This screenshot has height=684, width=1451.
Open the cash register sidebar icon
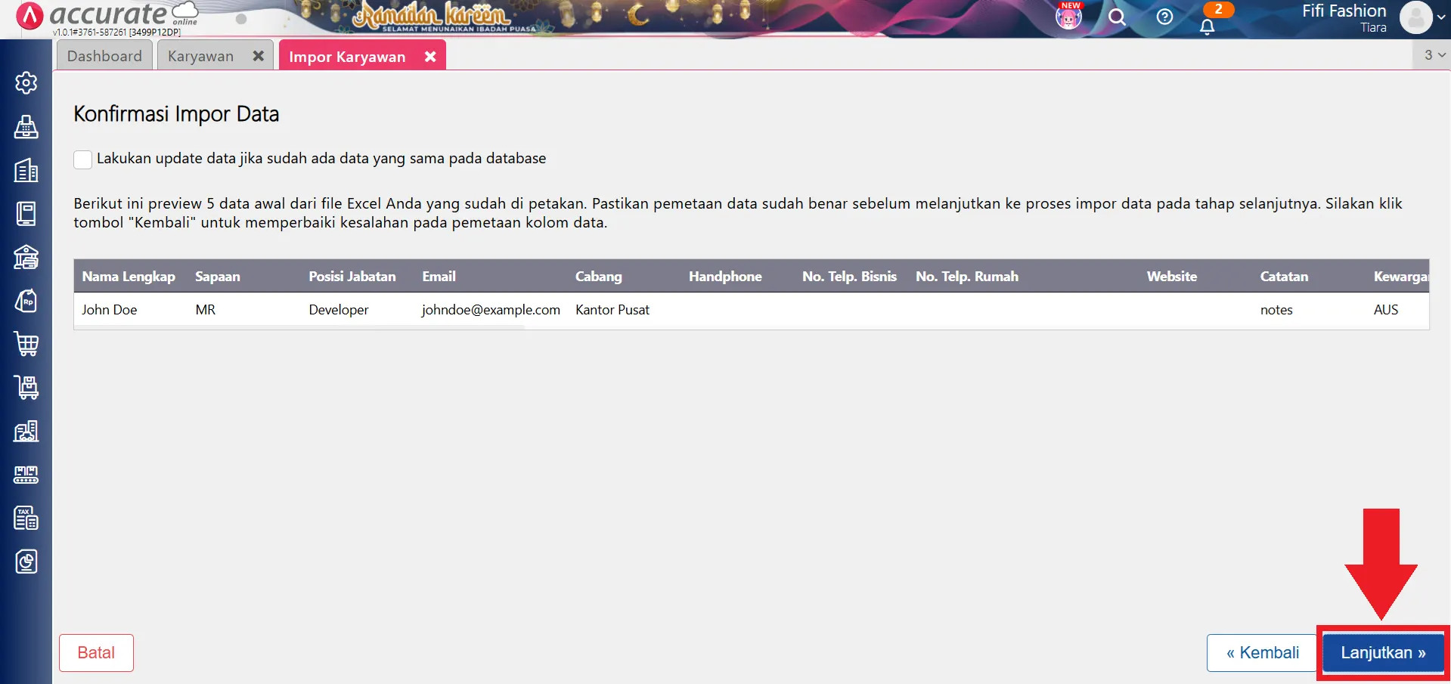26,126
